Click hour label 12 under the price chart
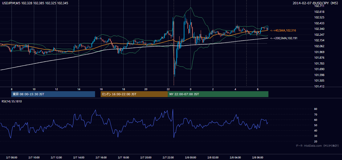The width and height of the screenshot is (342, 160). pos(56,89)
